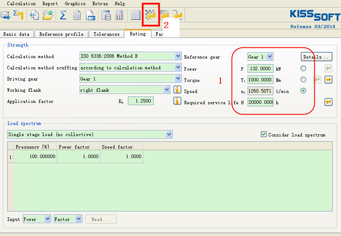Click info icon beside Working flank
Viewport: 341px width, 236px height.
tap(177, 90)
